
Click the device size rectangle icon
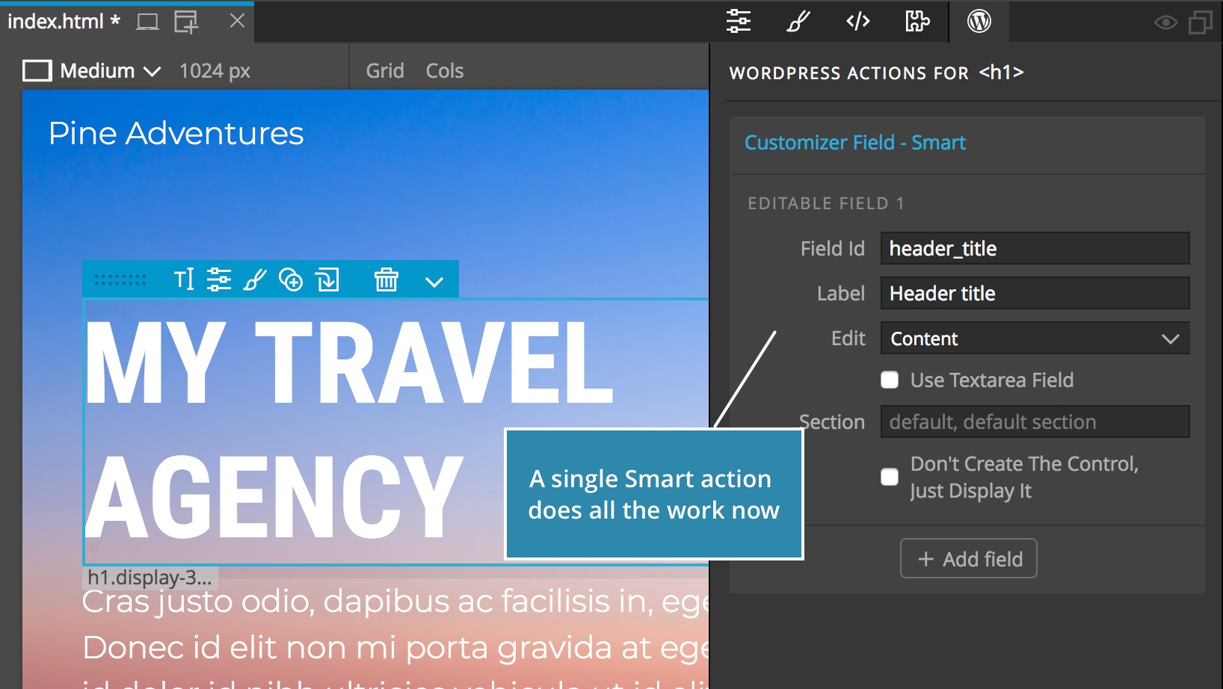tap(37, 71)
